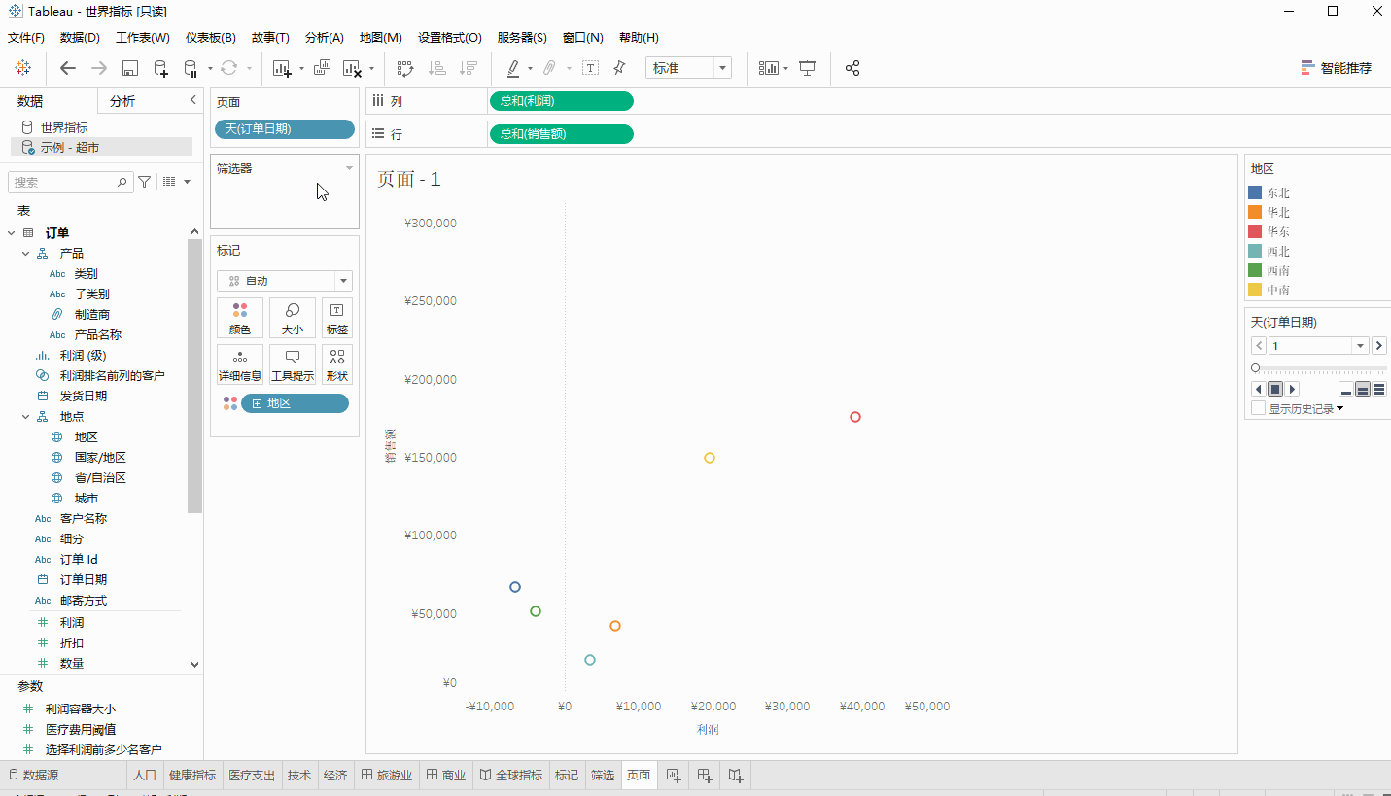1391x796 pixels.
Task: Add new worksheet from bottom tab icon
Action: [673, 775]
